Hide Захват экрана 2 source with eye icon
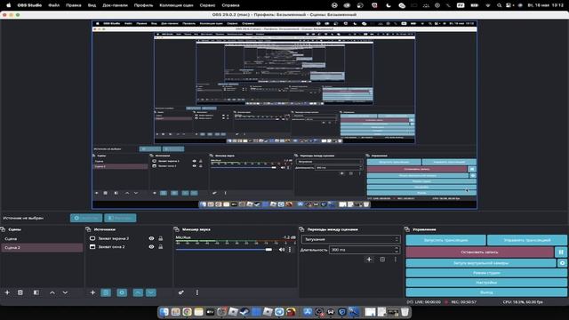Viewport: 569px width, 320px height. (151, 238)
